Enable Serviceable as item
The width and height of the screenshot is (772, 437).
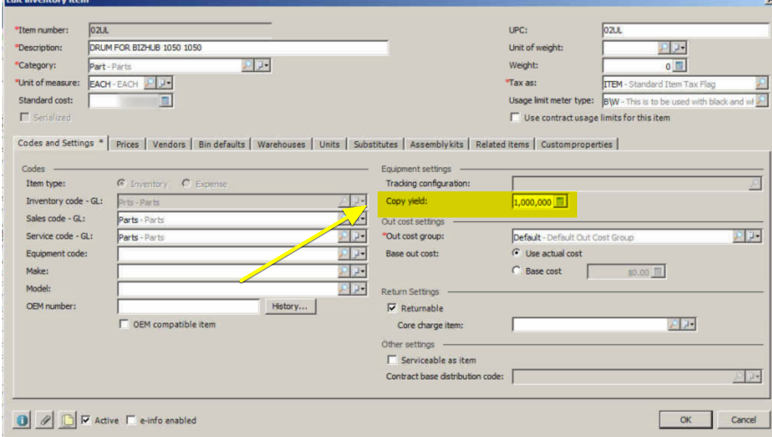point(392,359)
